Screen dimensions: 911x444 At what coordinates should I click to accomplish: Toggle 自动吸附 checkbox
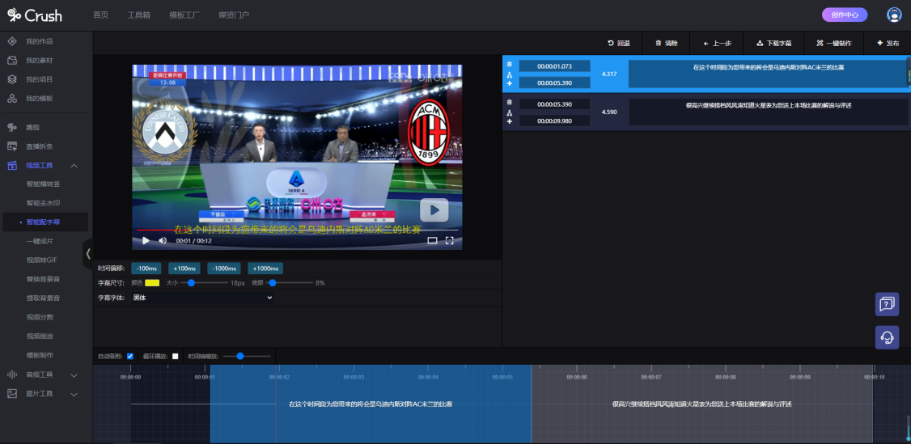coord(130,357)
